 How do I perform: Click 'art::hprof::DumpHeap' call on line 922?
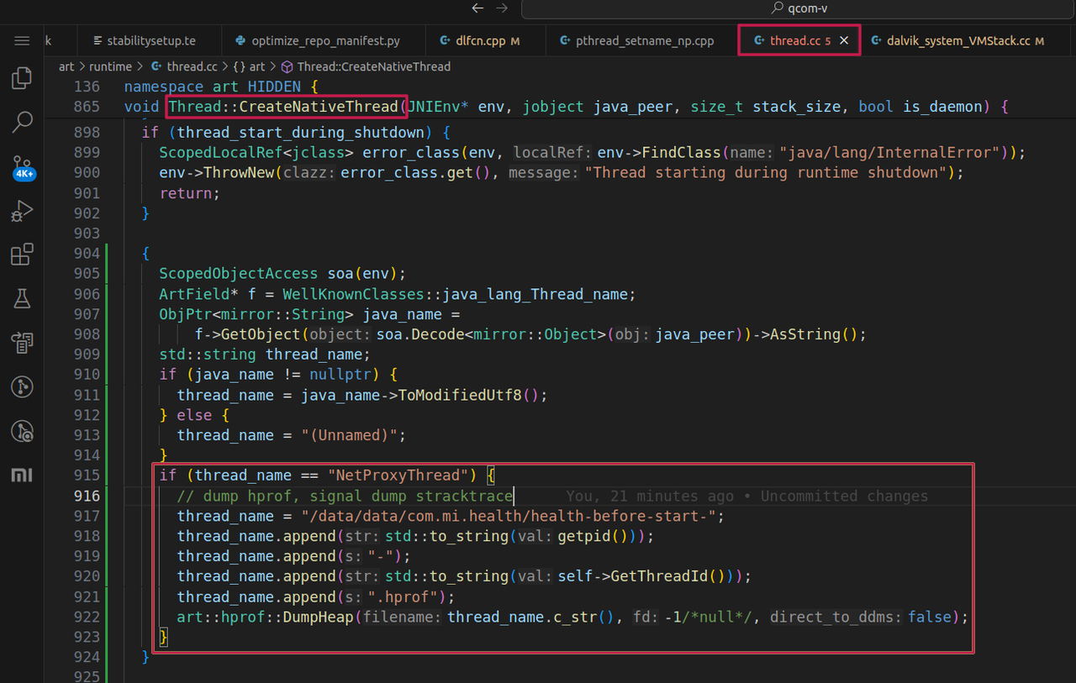pos(266,617)
